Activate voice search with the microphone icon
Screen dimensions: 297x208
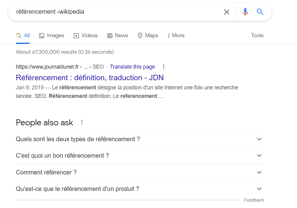tap(245, 12)
